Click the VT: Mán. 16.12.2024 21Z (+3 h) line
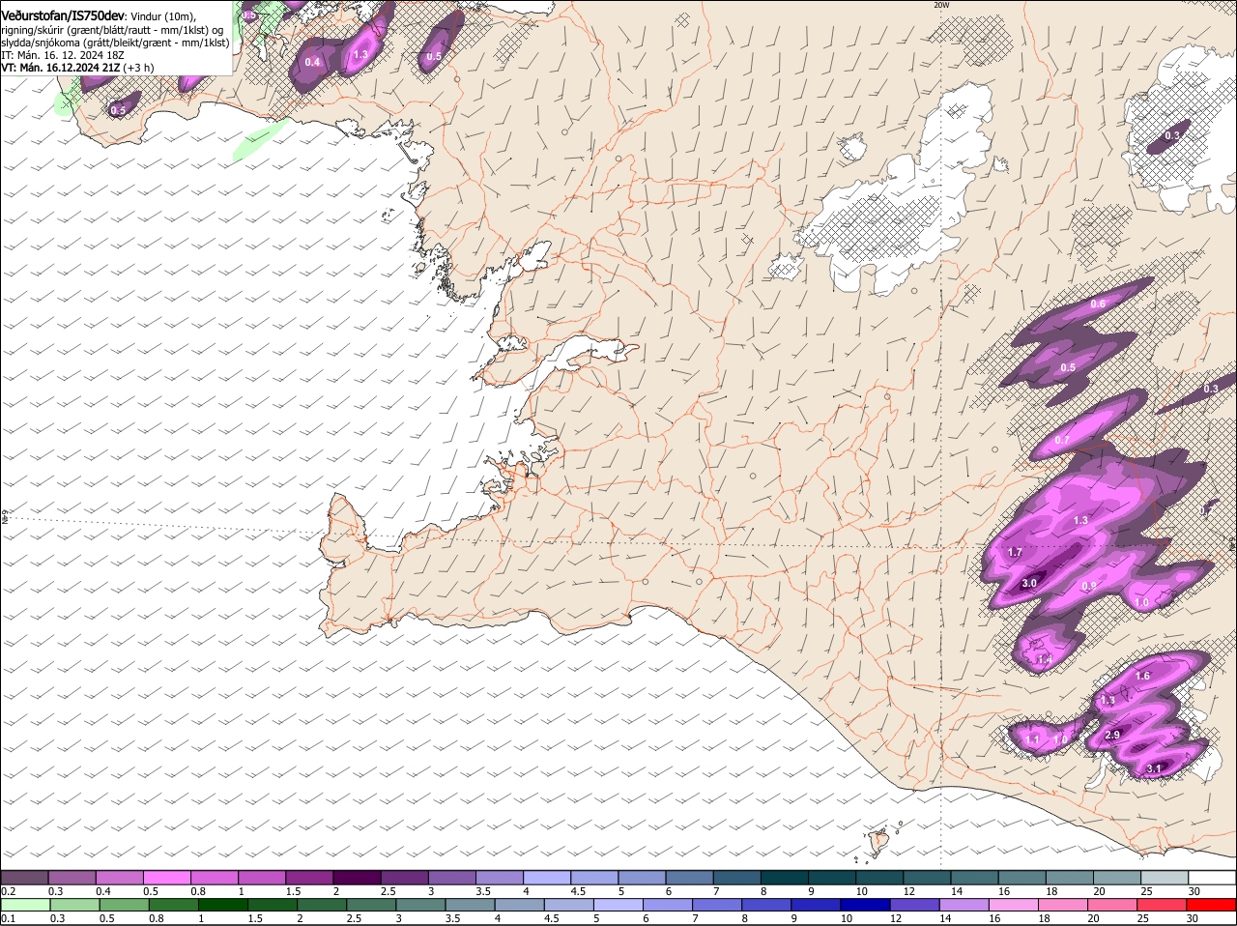The width and height of the screenshot is (1237, 926). tap(76, 68)
